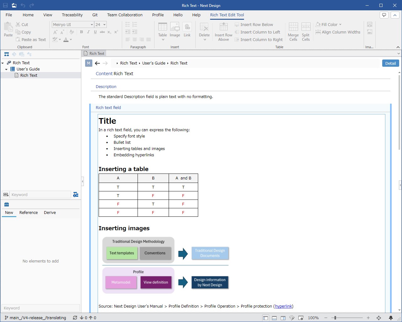Viewport: 402px width, 322px height.
Task: Toggle justify paragraph alignment
Action: pyautogui.click(x=149, y=39)
